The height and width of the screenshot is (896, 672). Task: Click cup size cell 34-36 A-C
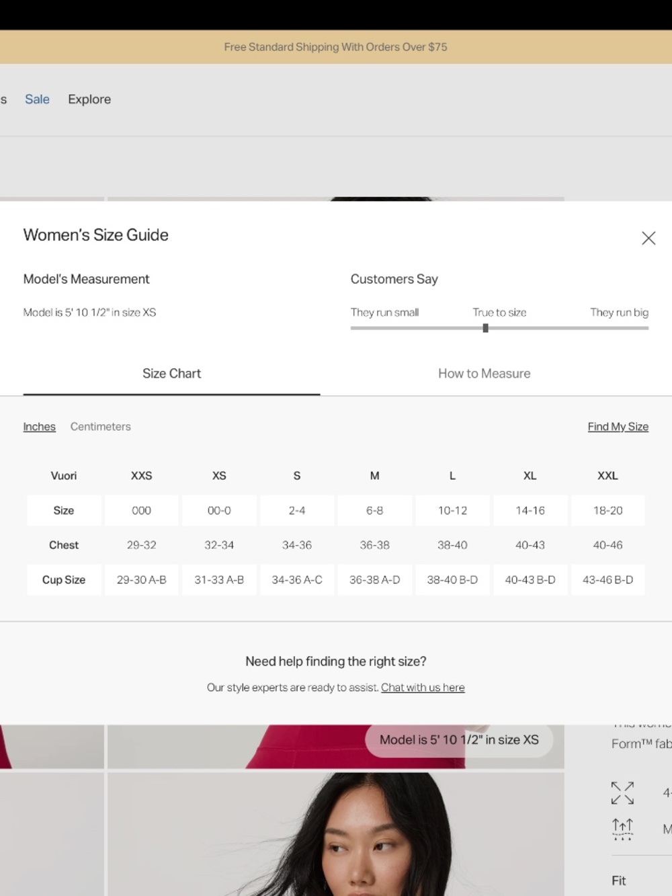(x=297, y=580)
